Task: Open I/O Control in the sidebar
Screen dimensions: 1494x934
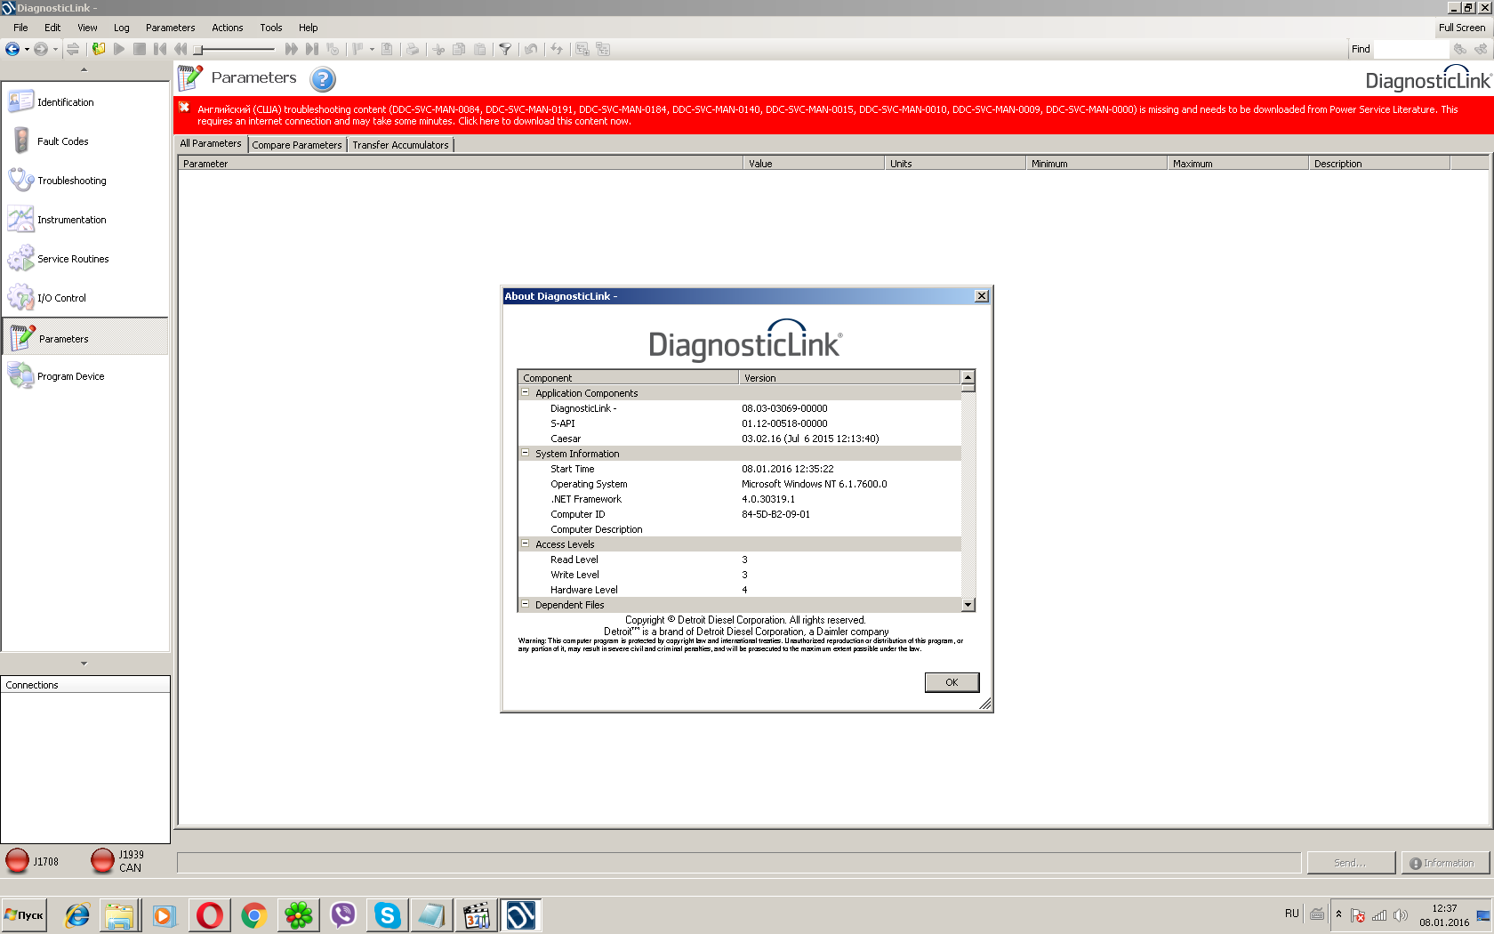Action: tap(84, 298)
